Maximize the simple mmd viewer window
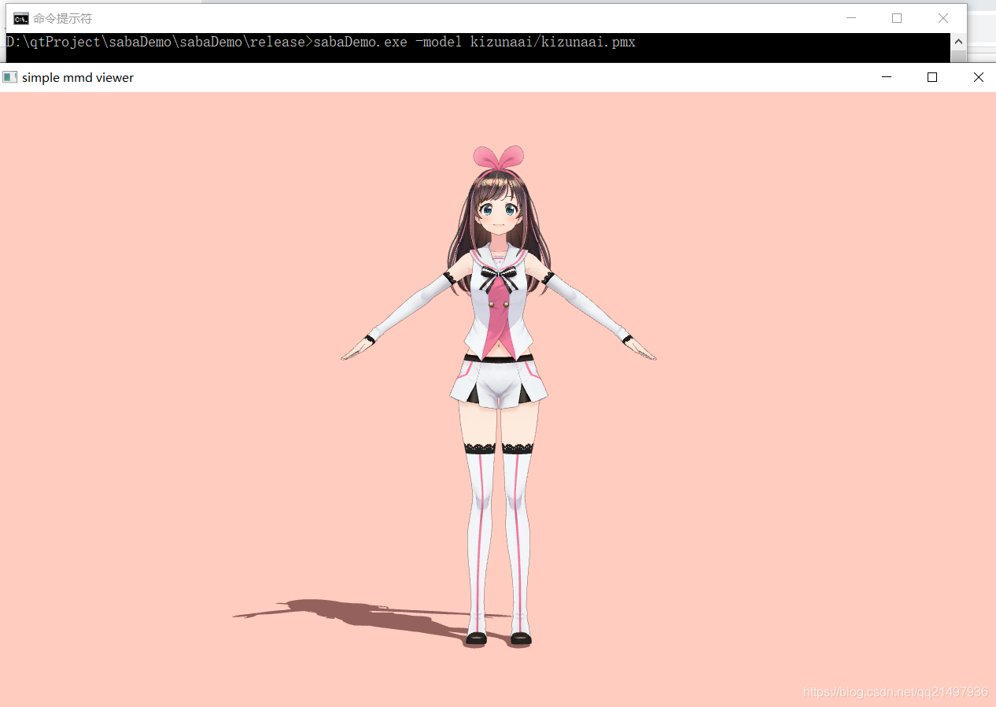The image size is (996, 707). tap(932, 77)
